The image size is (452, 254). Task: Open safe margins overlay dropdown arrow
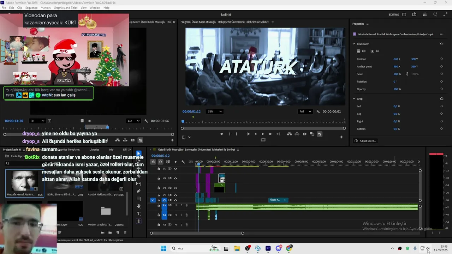[x=189, y=137]
